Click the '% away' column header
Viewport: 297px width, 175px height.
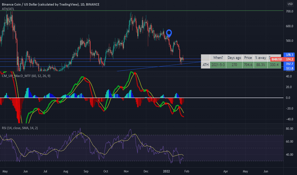[x=261, y=58]
